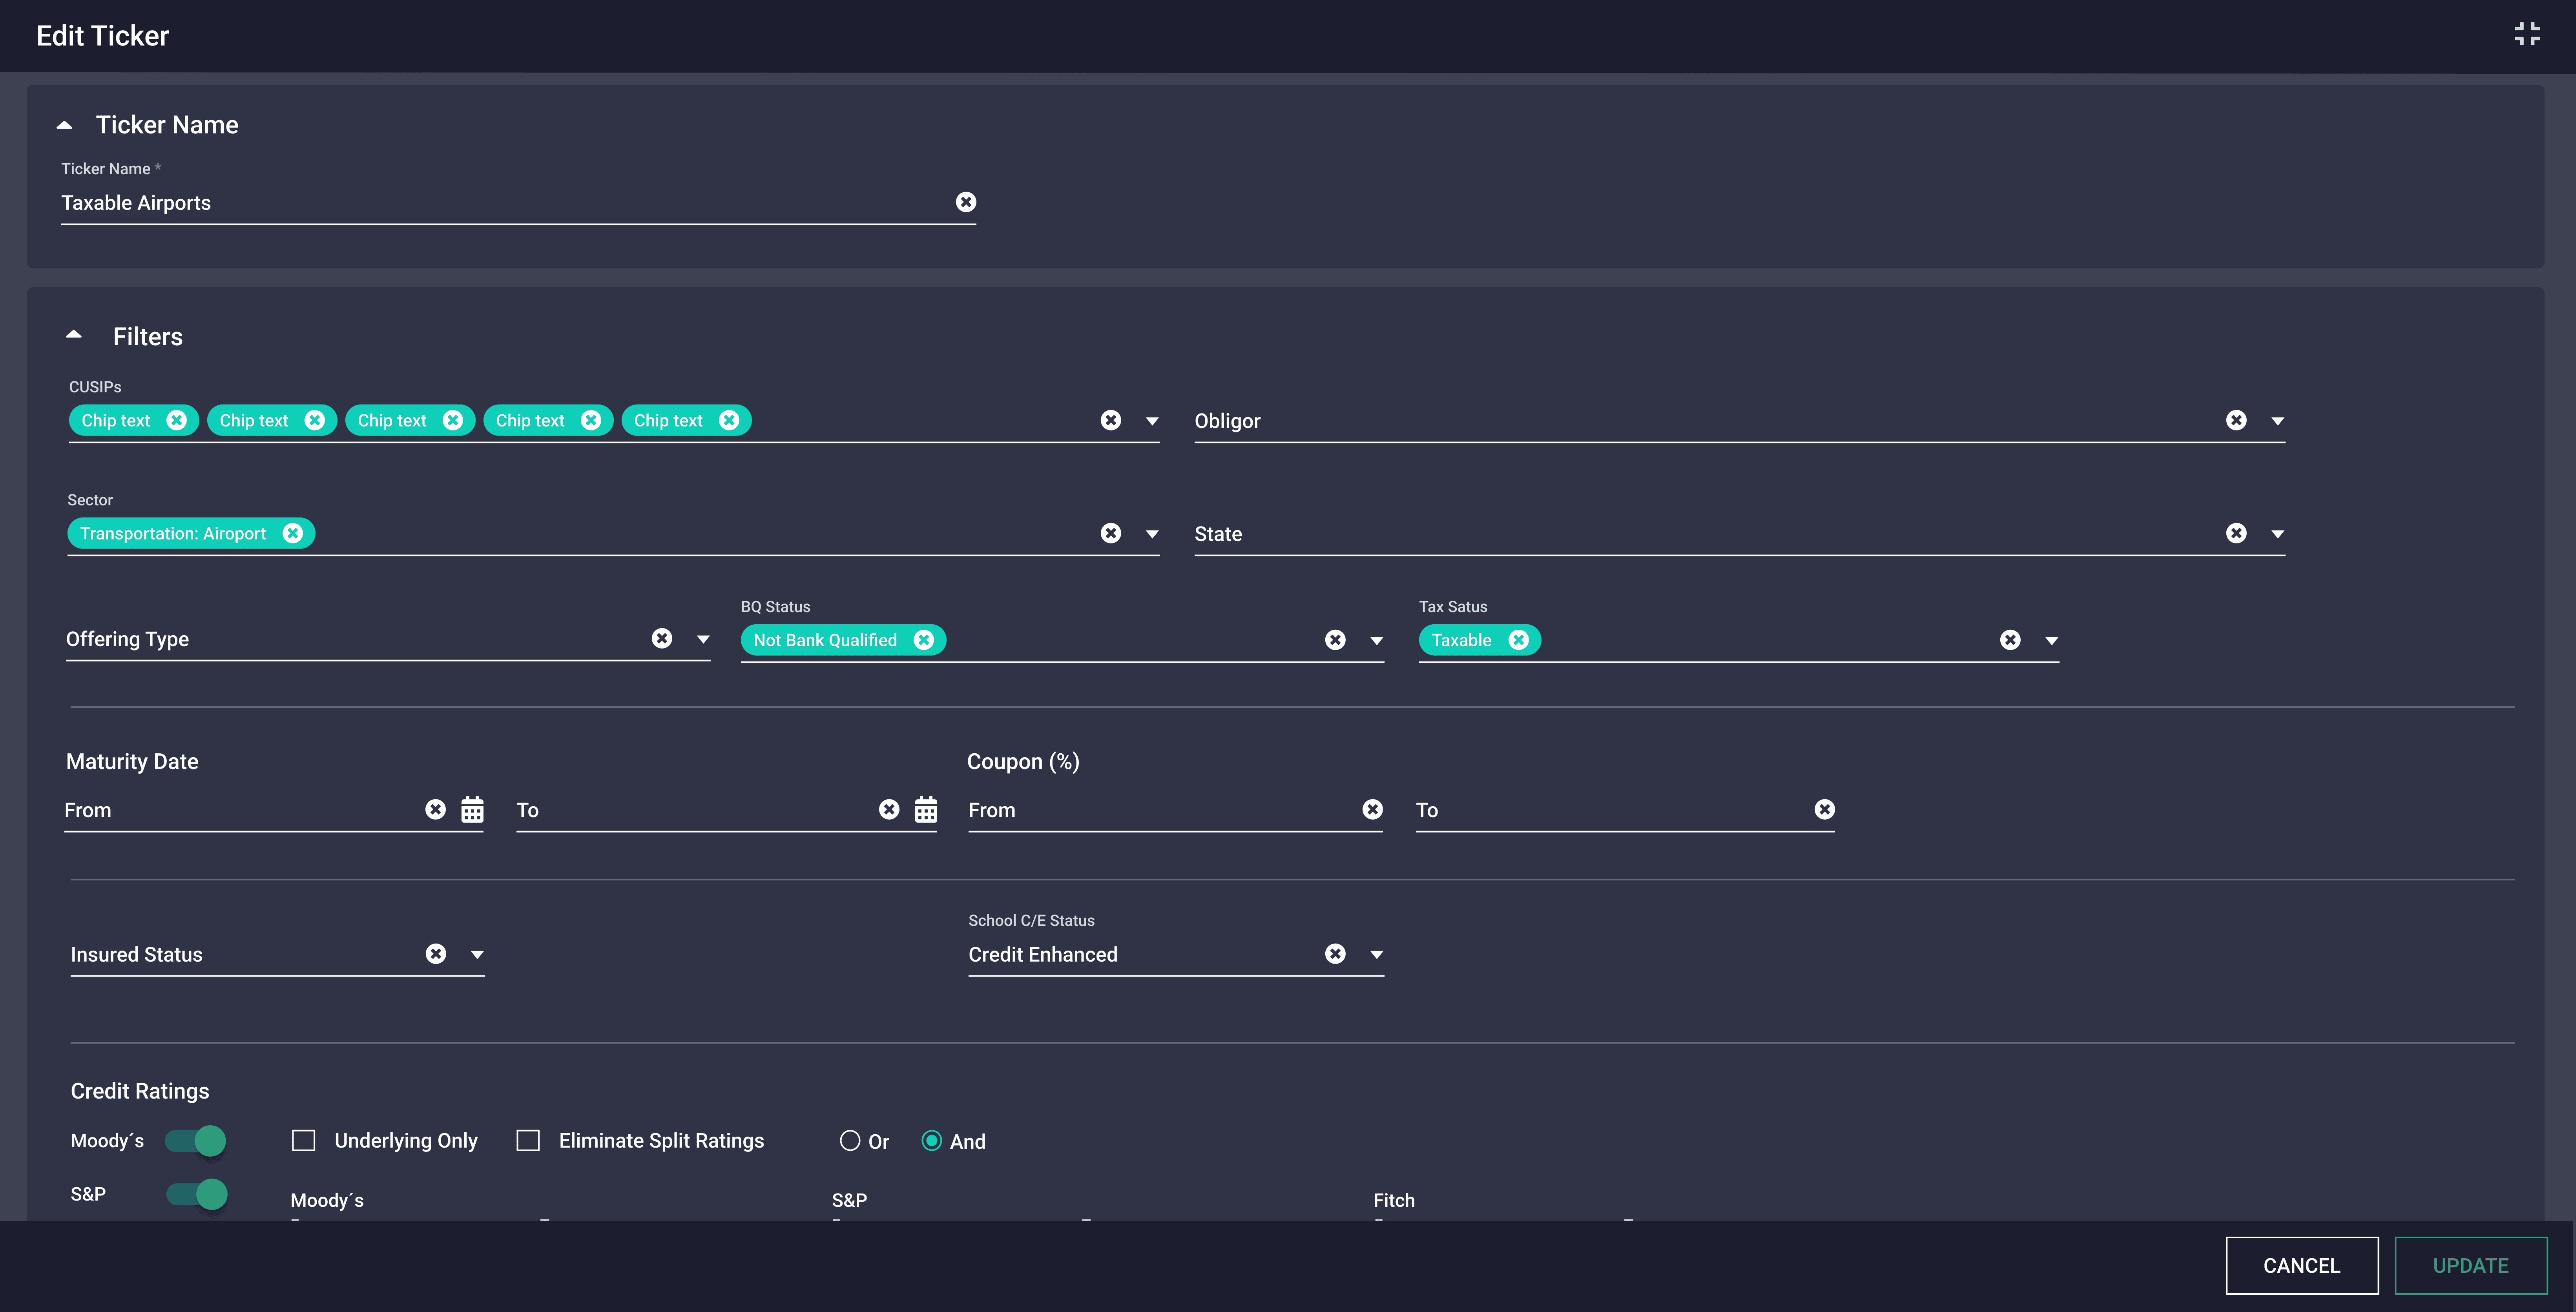Select the Or radio option

click(x=850, y=1141)
